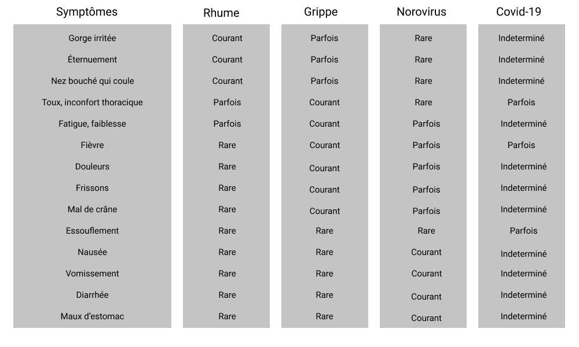Click the Nausée symptom label
Screen dimensions: 579x347
pos(92,252)
